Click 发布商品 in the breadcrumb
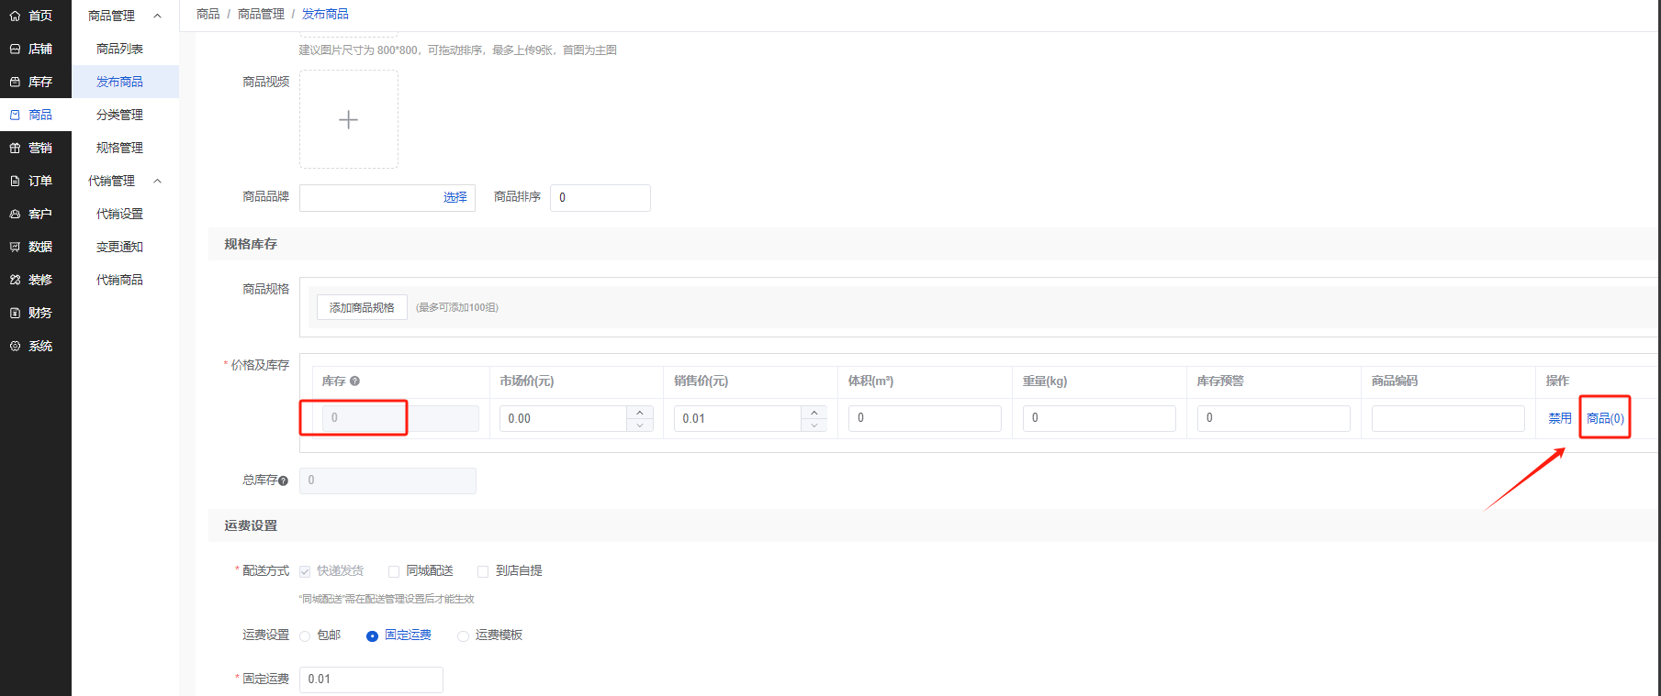 click(x=325, y=14)
